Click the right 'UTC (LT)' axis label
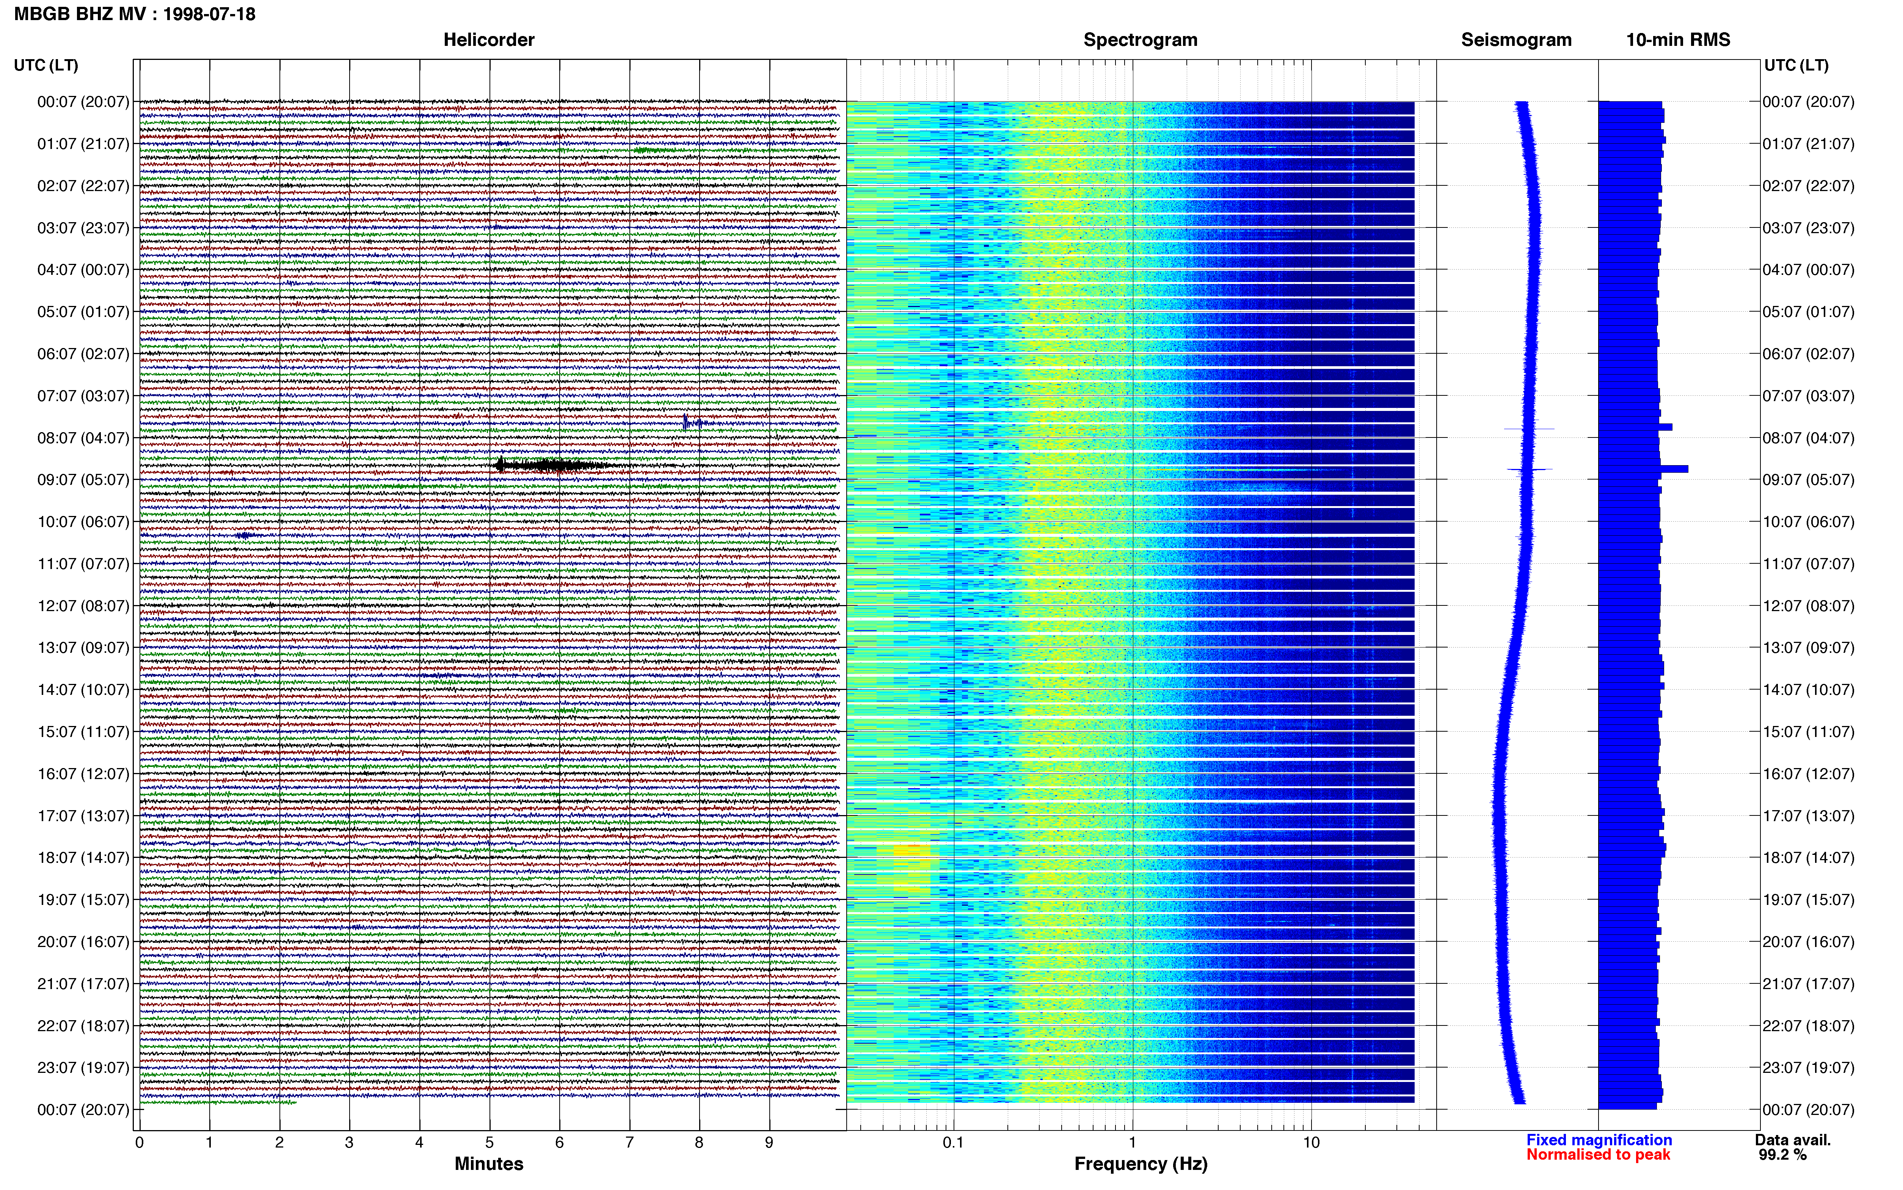1903x1190 pixels. (1796, 65)
